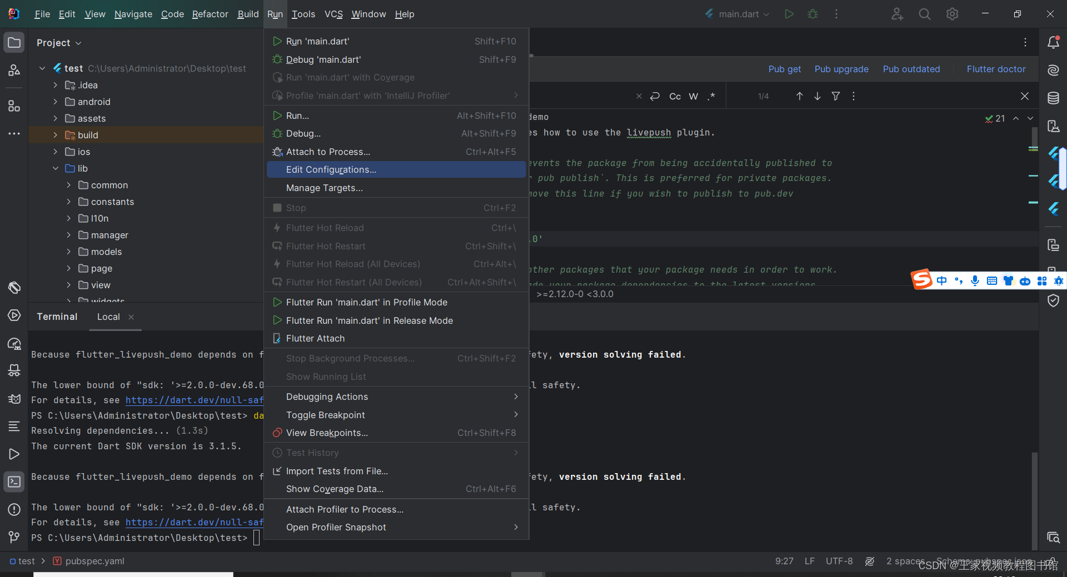The height and width of the screenshot is (577, 1067).
Task: Toggle match case in the search bar
Action: tap(675, 96)
